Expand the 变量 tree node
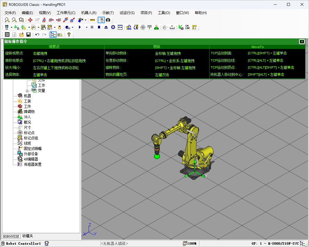 tap(27, 91)
